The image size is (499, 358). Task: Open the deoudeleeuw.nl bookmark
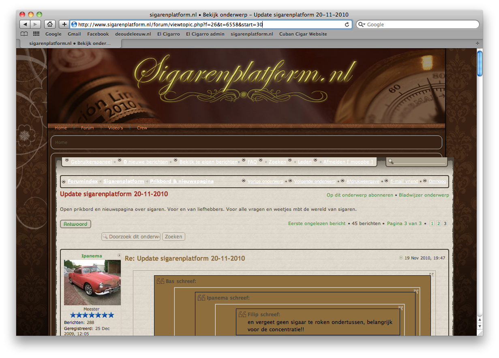(133, 34)
